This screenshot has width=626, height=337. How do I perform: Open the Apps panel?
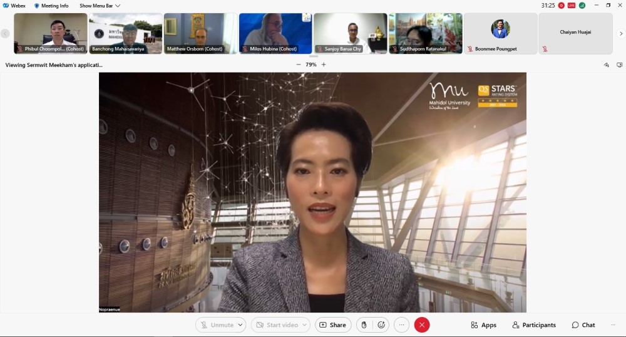click(x=483, y=325)
